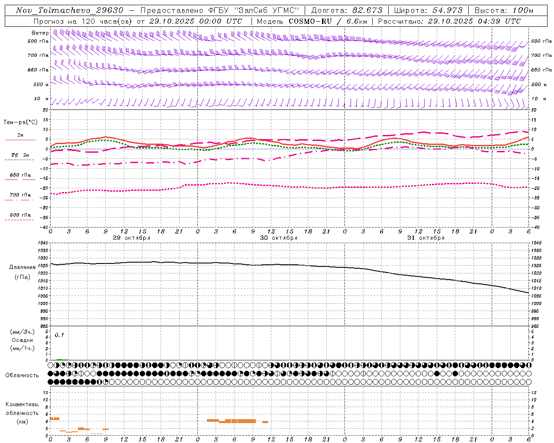554x443 pixels.
Task: Select the forecast start text 29.10.2025 00:00 UTC
Action: (196, 21)
